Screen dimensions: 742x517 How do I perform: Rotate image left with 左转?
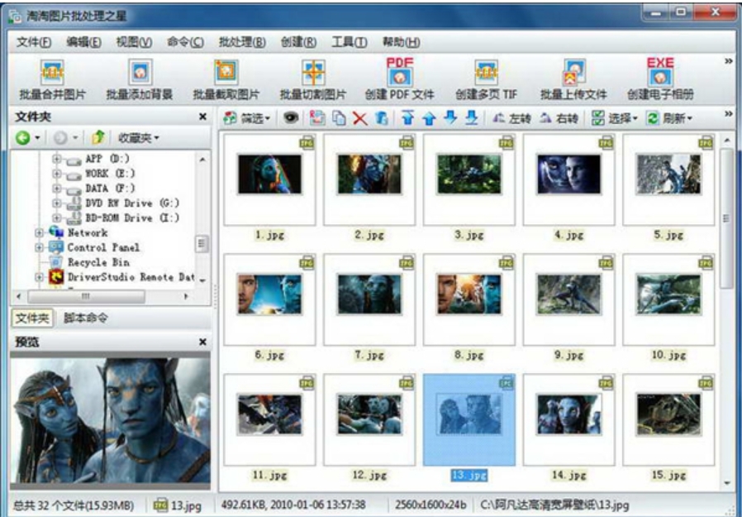[x=511, y=118]
